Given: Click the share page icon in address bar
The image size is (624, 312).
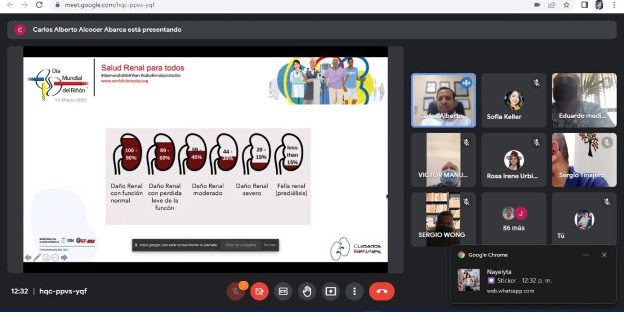Looking at the screenshot, I should (552, 5).
